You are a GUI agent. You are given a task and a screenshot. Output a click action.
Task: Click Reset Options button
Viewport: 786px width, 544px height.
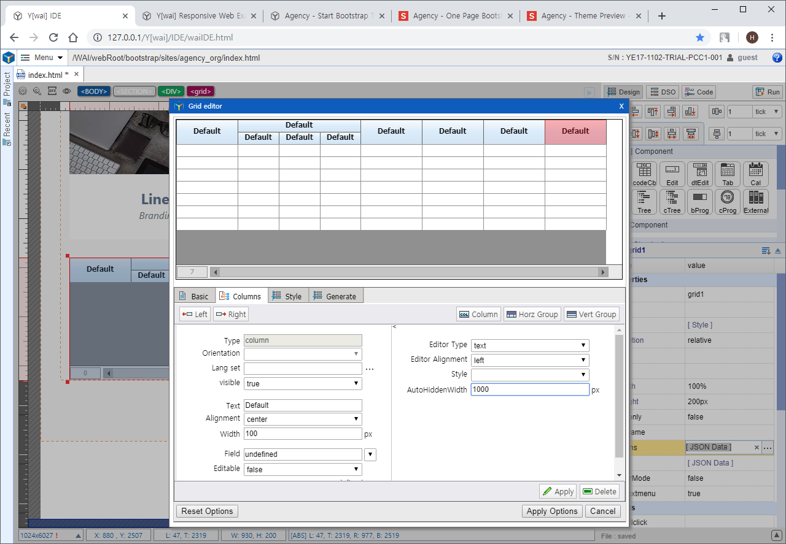click(207, 511)
